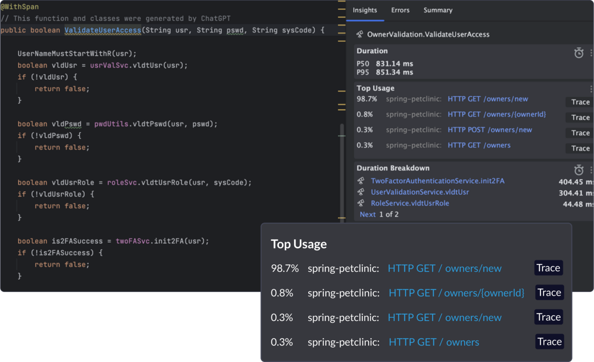Screen dimensions: 594x362
Task: Click telescope icon next to UserValidationService.vldtUsr
Action: point(361,192)
